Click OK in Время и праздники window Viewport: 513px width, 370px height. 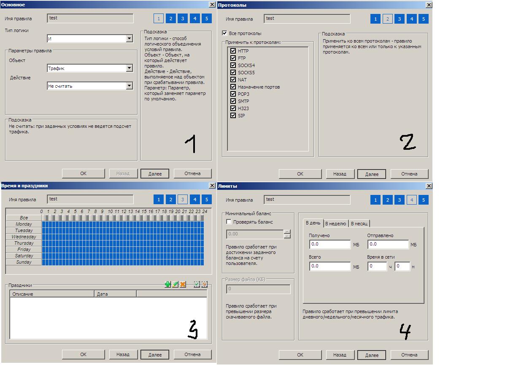click(83, 354)
